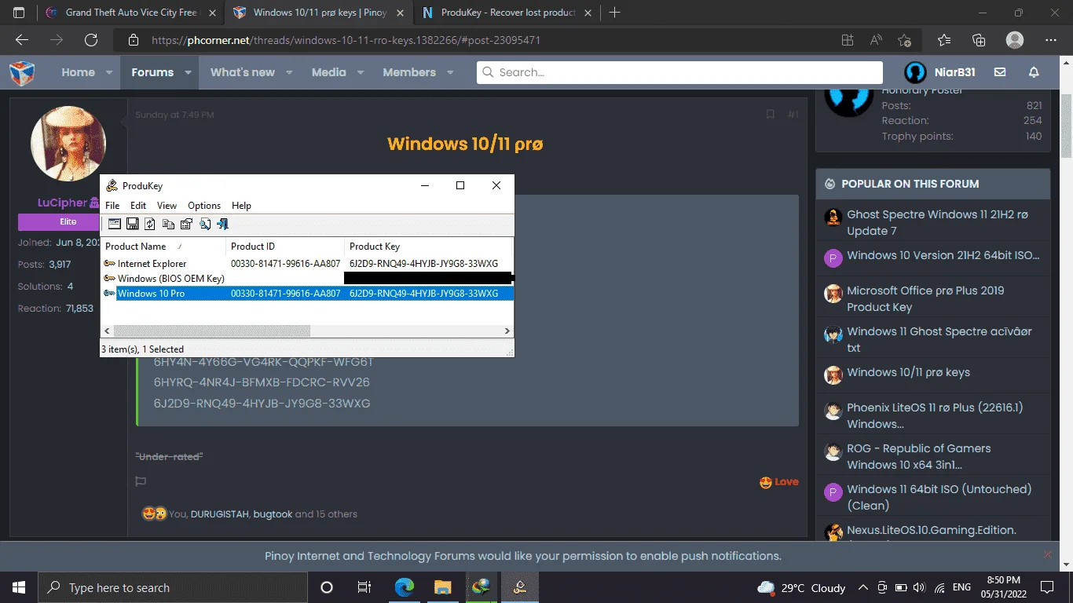Add page to favorites star-plus icon
Image resolution: width=1073 pixels, height=603 pixels.
904,40
